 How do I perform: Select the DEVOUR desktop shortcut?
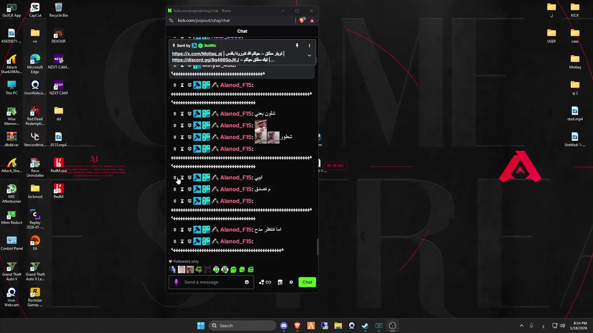coord(58,36)
